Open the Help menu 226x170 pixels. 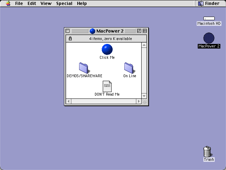(82, 3)
